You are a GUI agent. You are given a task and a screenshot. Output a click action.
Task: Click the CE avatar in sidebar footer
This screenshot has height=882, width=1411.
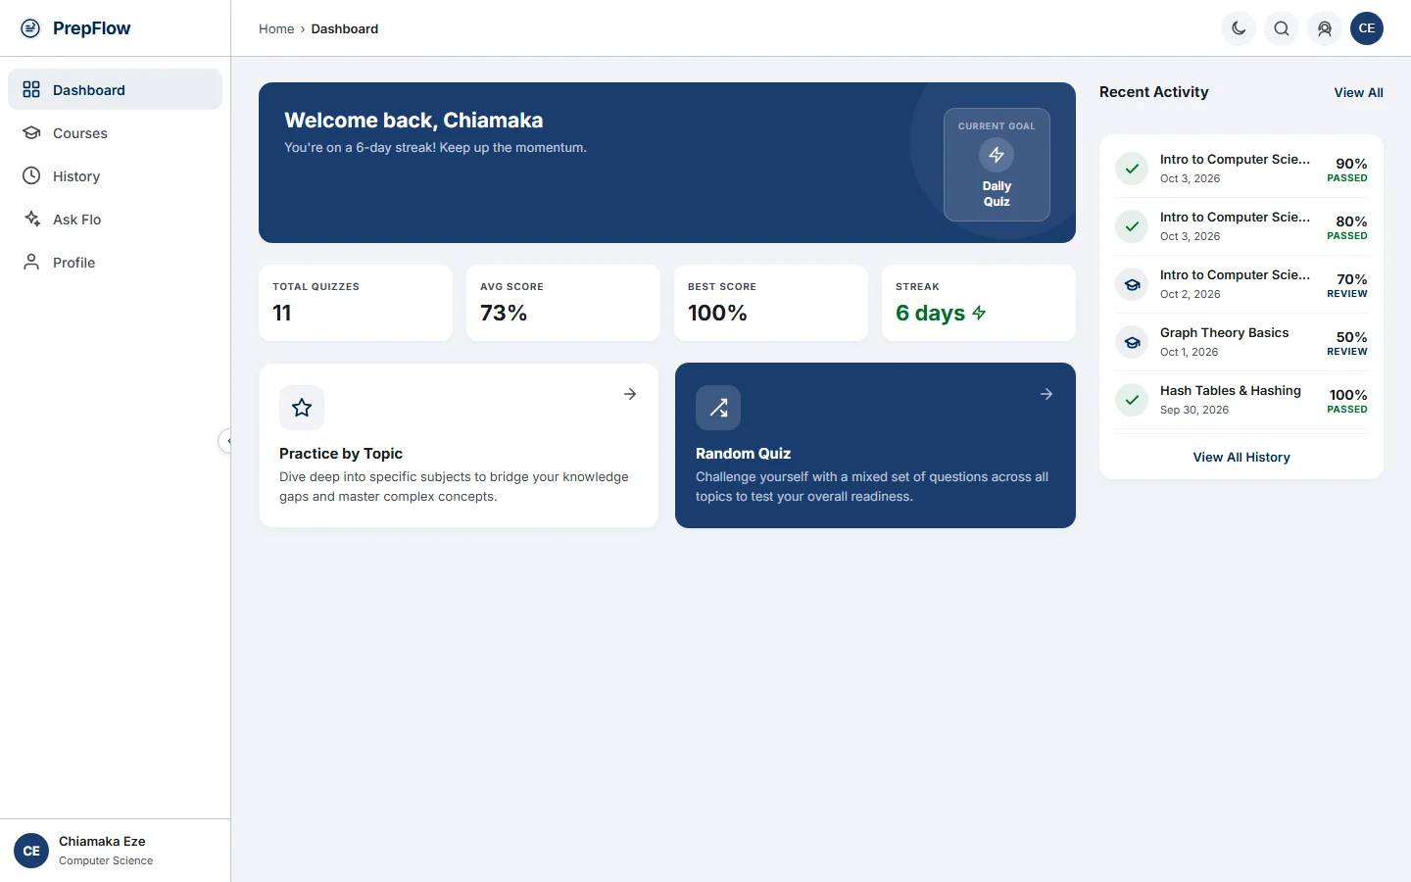click(31, 851)
